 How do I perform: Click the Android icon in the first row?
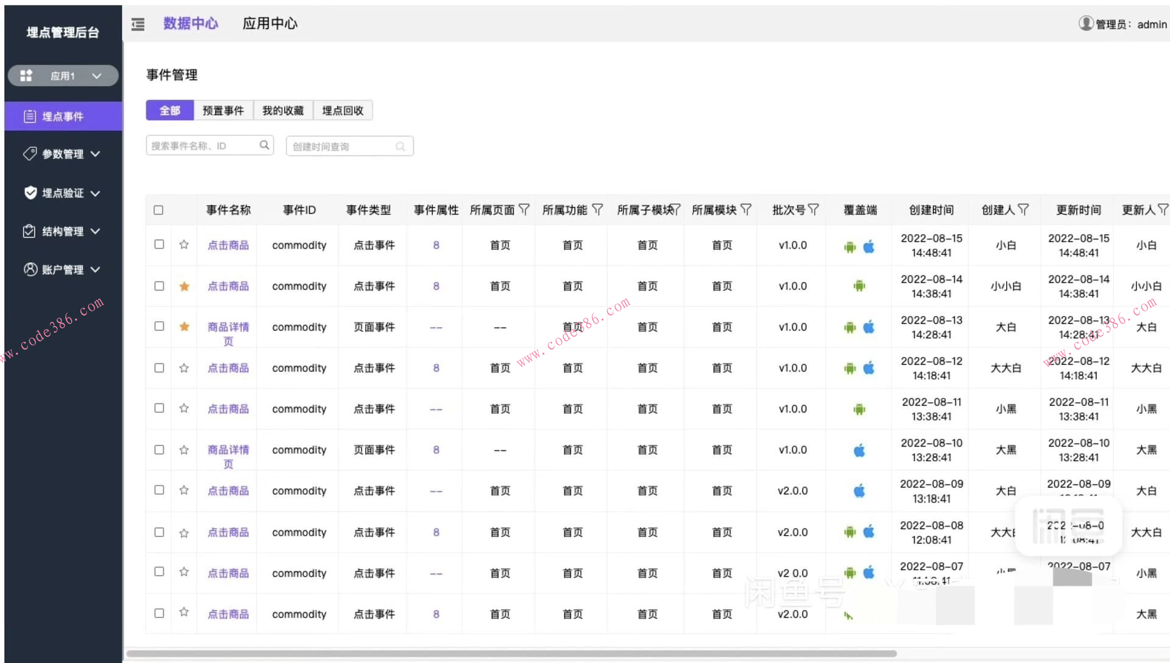point(849,247)
